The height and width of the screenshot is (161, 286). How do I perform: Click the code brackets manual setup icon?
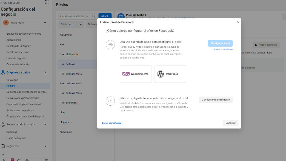pos(110,101)
